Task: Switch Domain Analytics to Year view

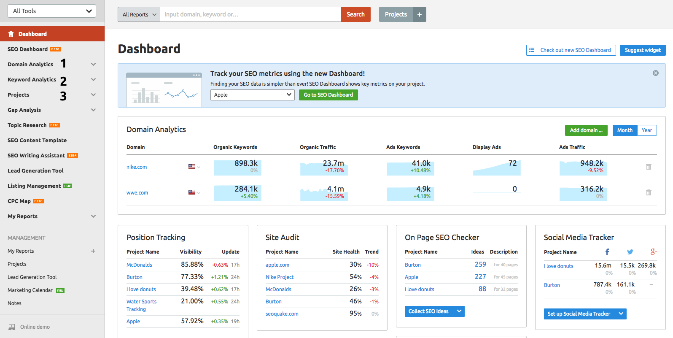Action: click(x=647, y=130)
